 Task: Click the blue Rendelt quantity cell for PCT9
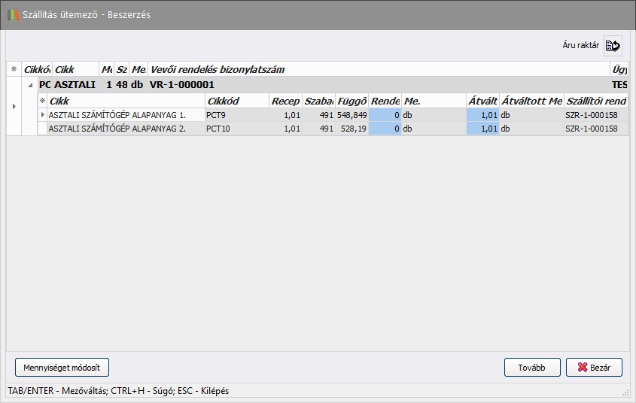point(385,114)
